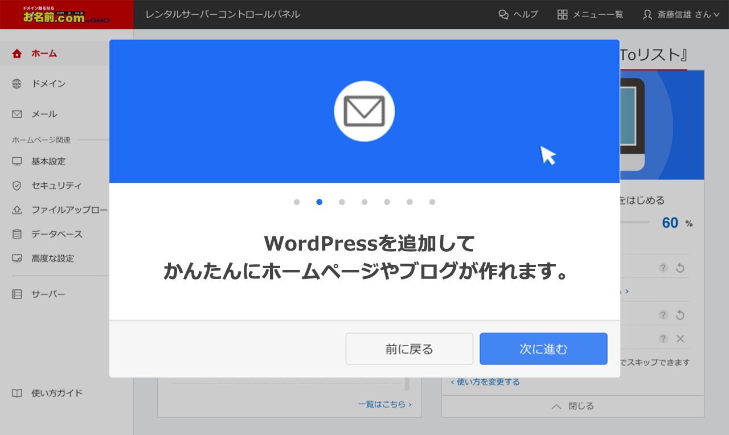Click the 使い方を変更する link

click(x=485, y=381)
